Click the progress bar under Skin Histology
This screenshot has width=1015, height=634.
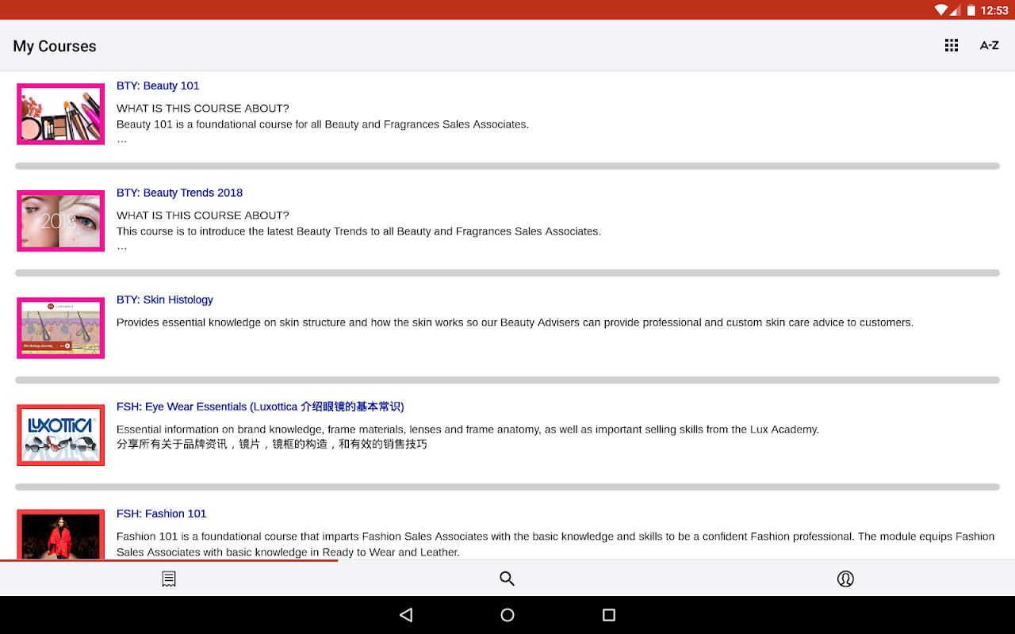coord(507,380)
